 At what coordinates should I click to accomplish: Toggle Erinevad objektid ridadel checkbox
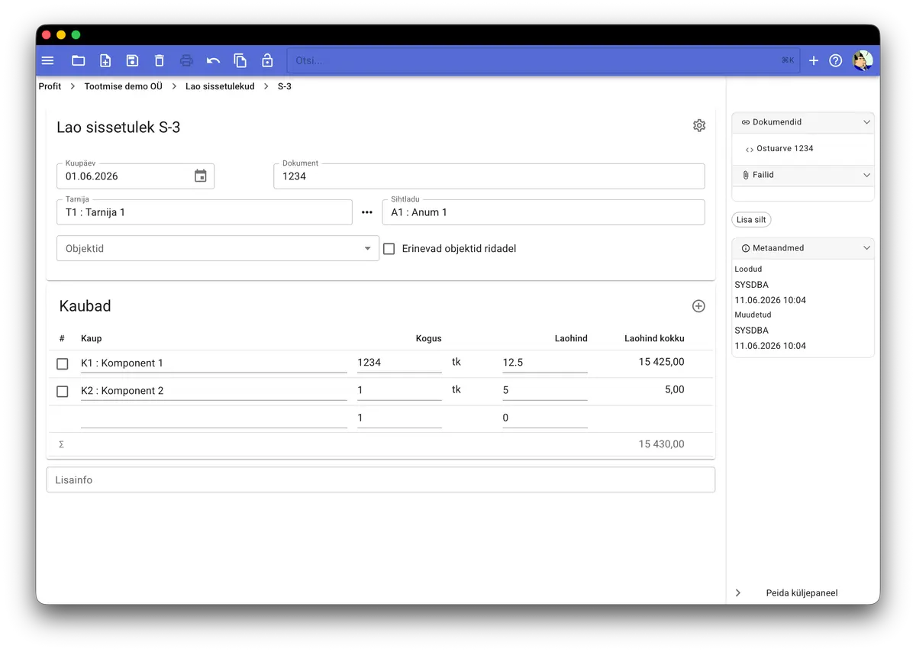[389, 249]
